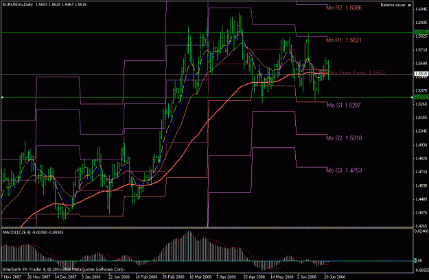Click the 7 Apr 2008 date label
Image resolution: width=429 pixels, height=280 pixels.
click(x=227, y=277)
